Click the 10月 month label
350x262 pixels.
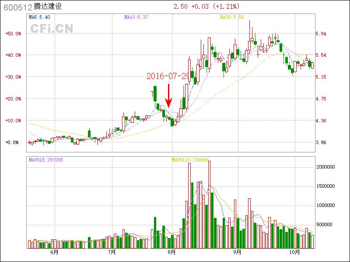(294, 252)
